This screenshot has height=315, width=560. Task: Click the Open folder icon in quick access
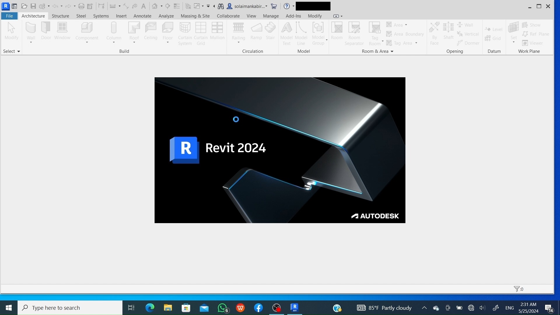click(24, 6)
